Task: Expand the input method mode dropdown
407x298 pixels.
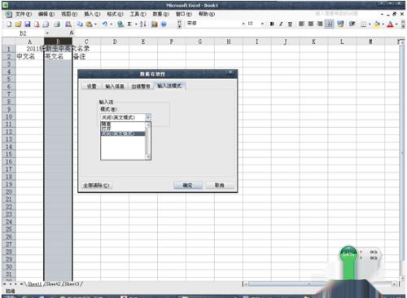Action: pyautogui.click(x=148, y=117)
